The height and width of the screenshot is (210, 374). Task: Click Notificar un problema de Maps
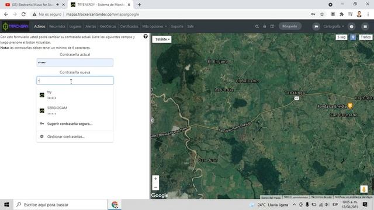point(353,197)
